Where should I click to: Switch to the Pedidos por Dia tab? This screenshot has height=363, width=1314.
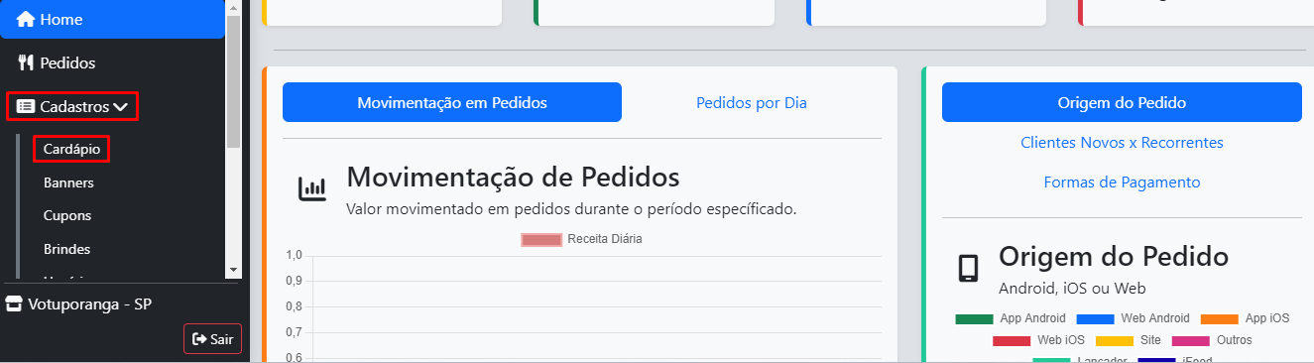(752, 102)
